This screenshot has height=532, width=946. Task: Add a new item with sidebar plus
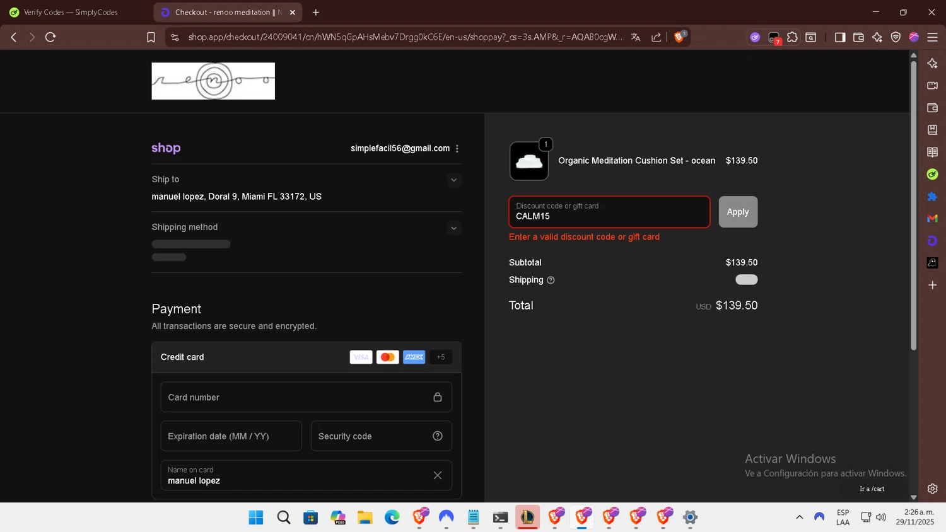(x=932, y=285)
